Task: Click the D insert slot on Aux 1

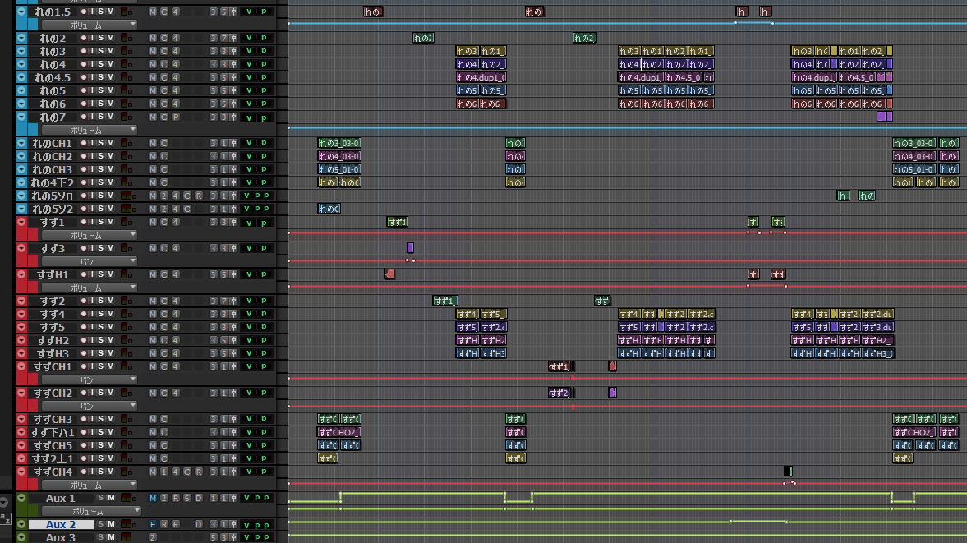Action: tap(198, 498)
